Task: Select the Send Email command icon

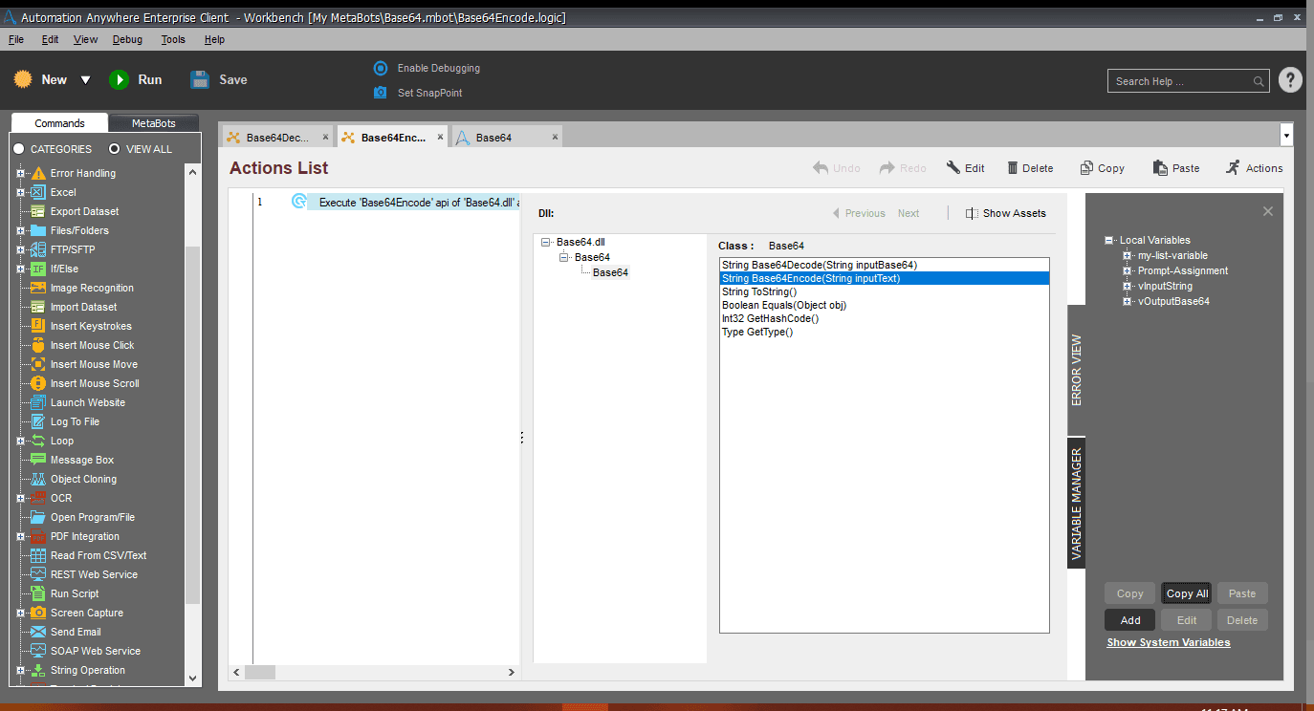Action: click(x=38, y=632)
